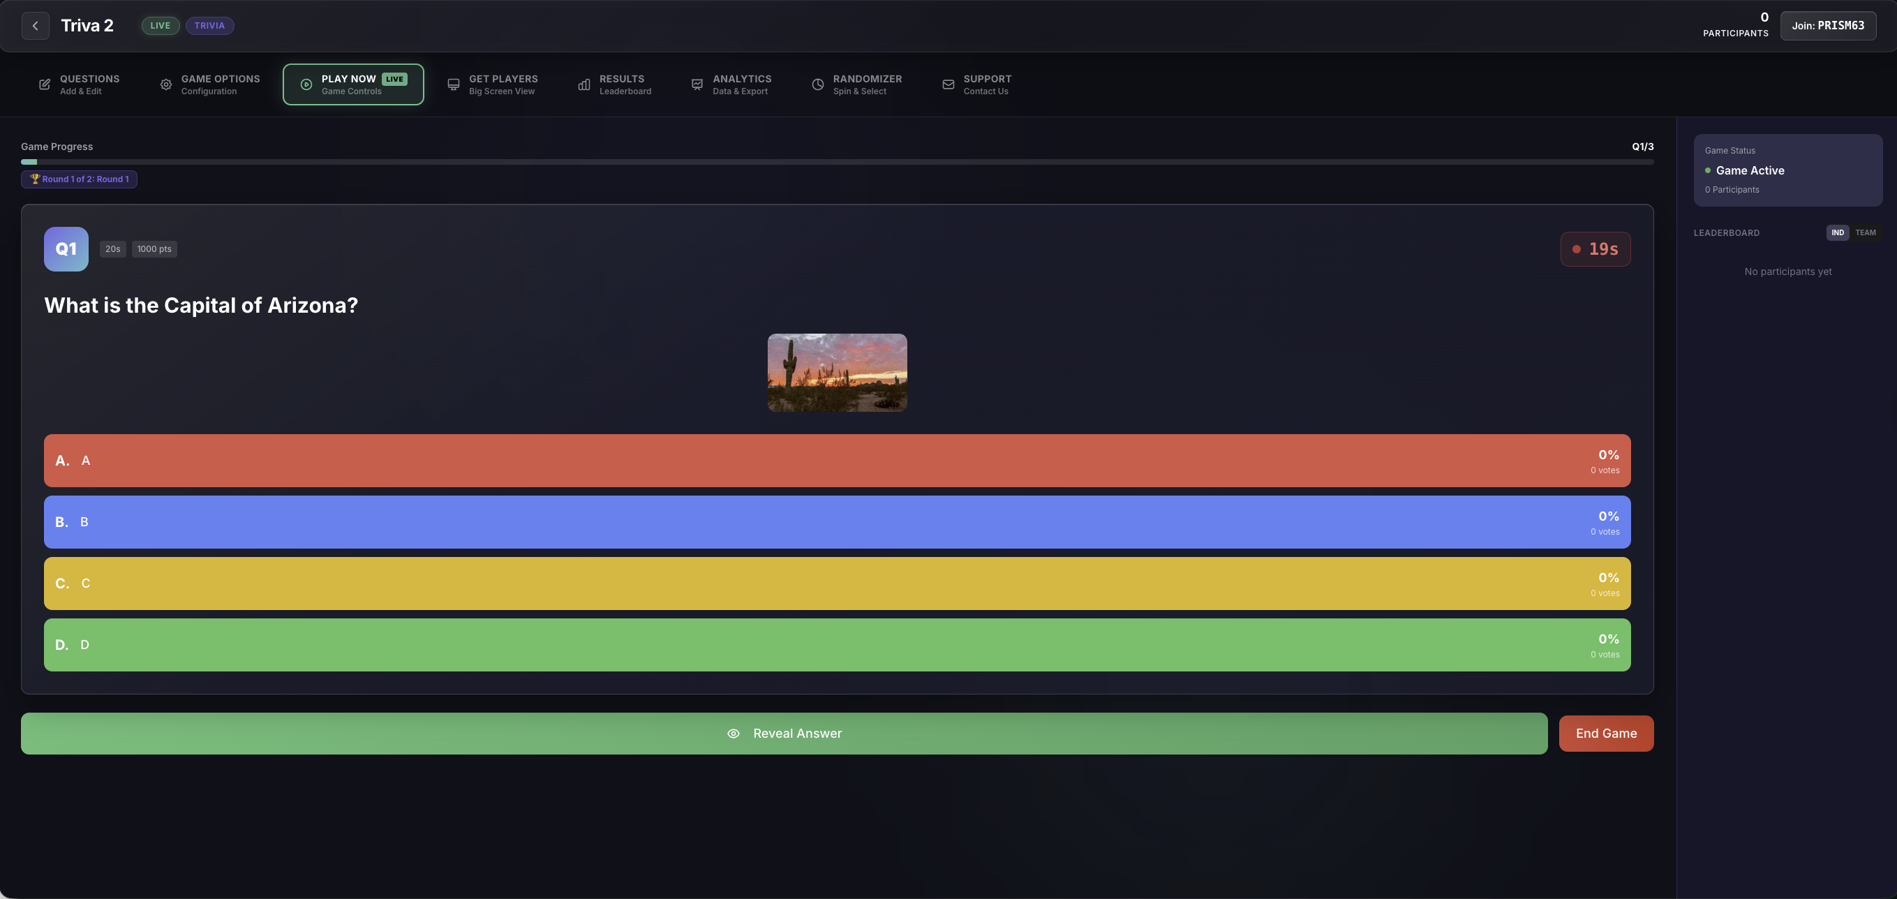Click the Randomizer clock icon
The height and width of the screenshot is (899, 1897).
click(x=817, y=84)
